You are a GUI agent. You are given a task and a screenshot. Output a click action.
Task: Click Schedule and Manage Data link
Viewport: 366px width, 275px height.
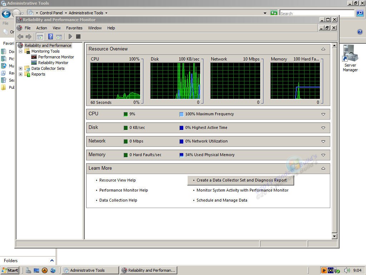point(222,200)
